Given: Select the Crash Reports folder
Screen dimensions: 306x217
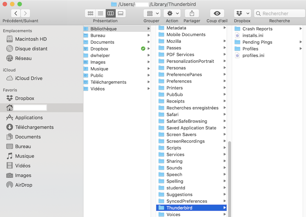Looking at the screenshot, I should 268,29.
